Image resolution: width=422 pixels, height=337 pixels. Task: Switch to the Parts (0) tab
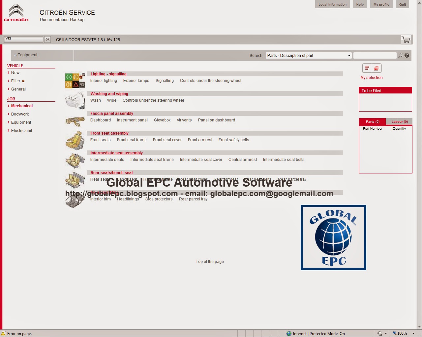point(373,122)
